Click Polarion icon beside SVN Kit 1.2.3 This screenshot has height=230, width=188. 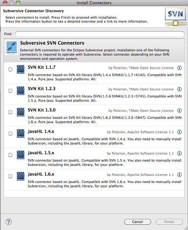click(20, 91)
